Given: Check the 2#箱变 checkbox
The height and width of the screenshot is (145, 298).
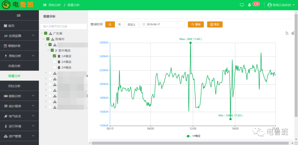Looking at the screenshot, I should (x=54, y=62).
